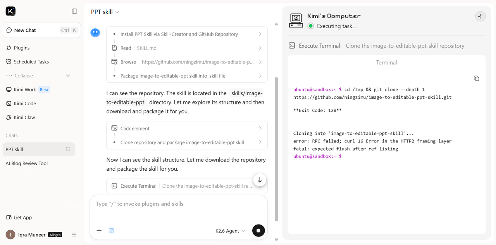Image resolution: width=496 pixels, height=245 pixels.
Task: Open the K2.6 Agent model dropdown
Action: coord(230,231)
